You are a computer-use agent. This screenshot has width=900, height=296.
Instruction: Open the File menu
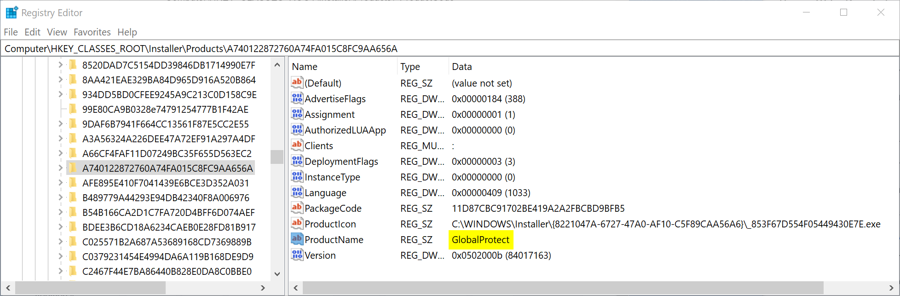[11, 32]
